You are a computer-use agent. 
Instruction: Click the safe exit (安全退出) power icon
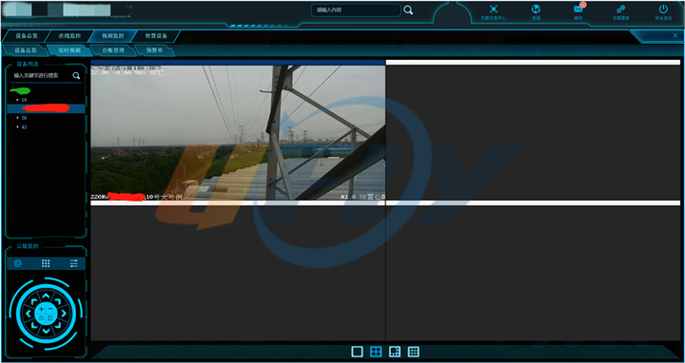pos(663,10)
